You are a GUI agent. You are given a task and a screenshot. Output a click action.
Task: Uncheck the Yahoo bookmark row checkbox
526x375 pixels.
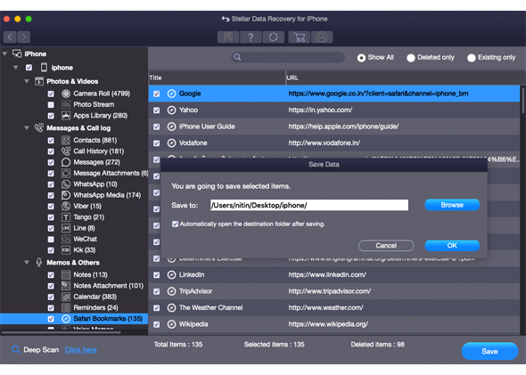[157, 110]
